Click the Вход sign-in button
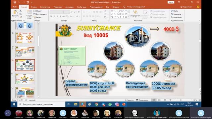The width and height of the screenshot is (212, 119). pos(171,2)
